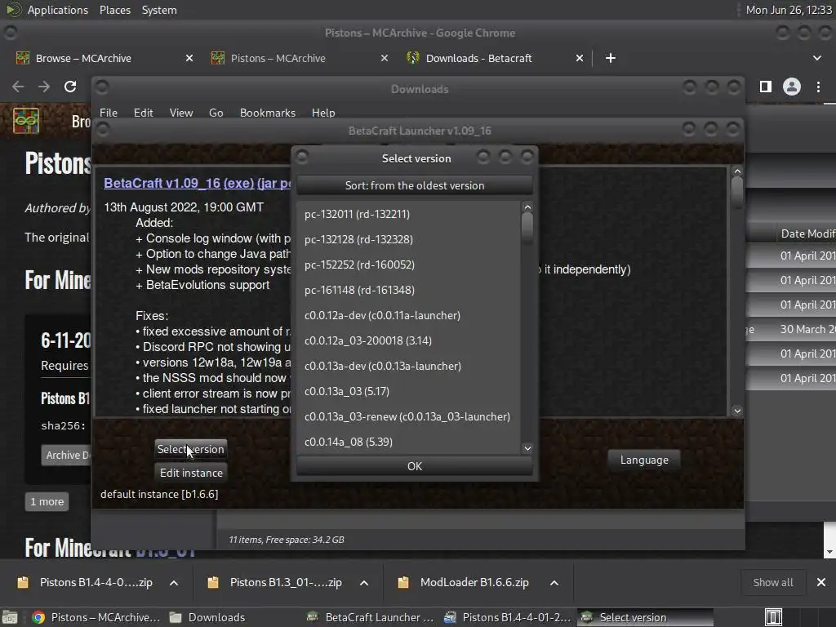The width and height of the screenshot is (836, 627).
Task: Click Date Modified column header
Action: tap(807, 233)
